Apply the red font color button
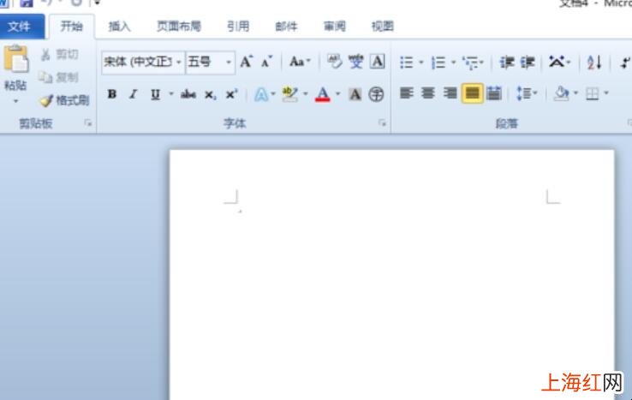Screen dimensions: 632x400 tap(323, 94)
